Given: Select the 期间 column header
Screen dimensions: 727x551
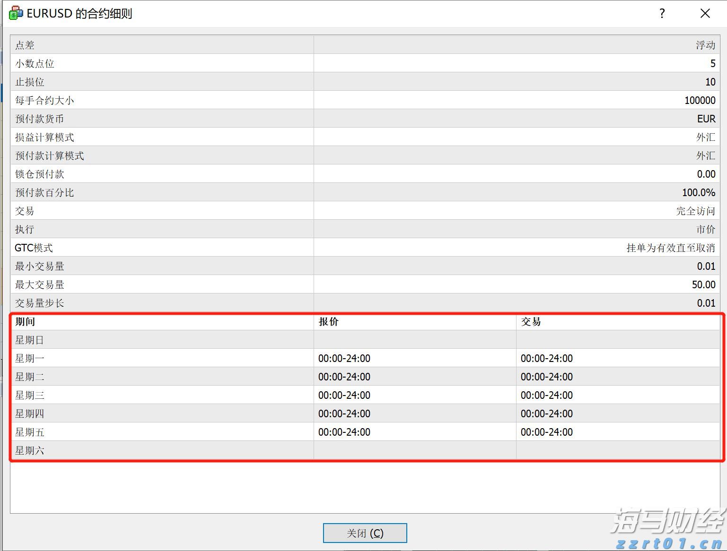Looking at the screenshot, I should coord(25,321).
